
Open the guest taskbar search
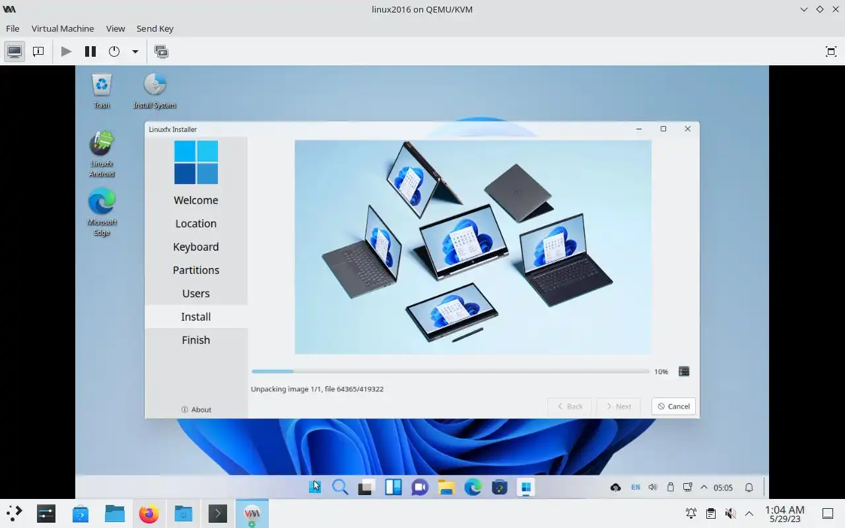(x=340, y=487)
